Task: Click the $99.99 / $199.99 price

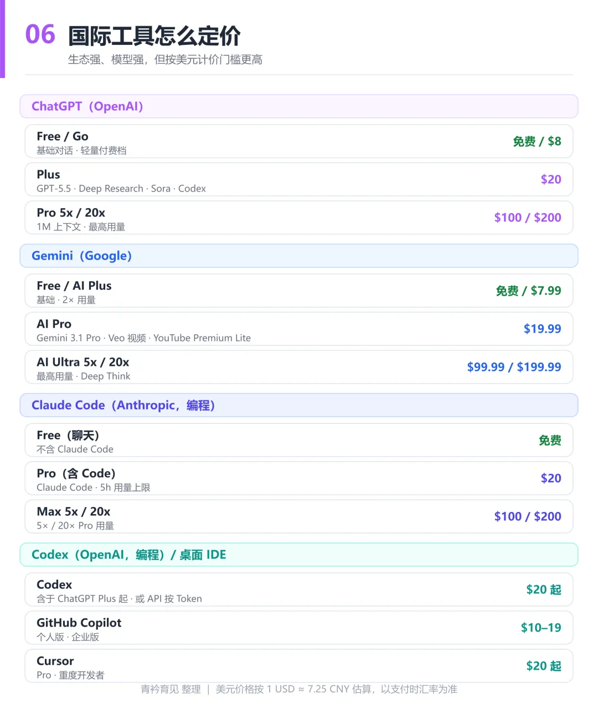Action: click(514, 367)
